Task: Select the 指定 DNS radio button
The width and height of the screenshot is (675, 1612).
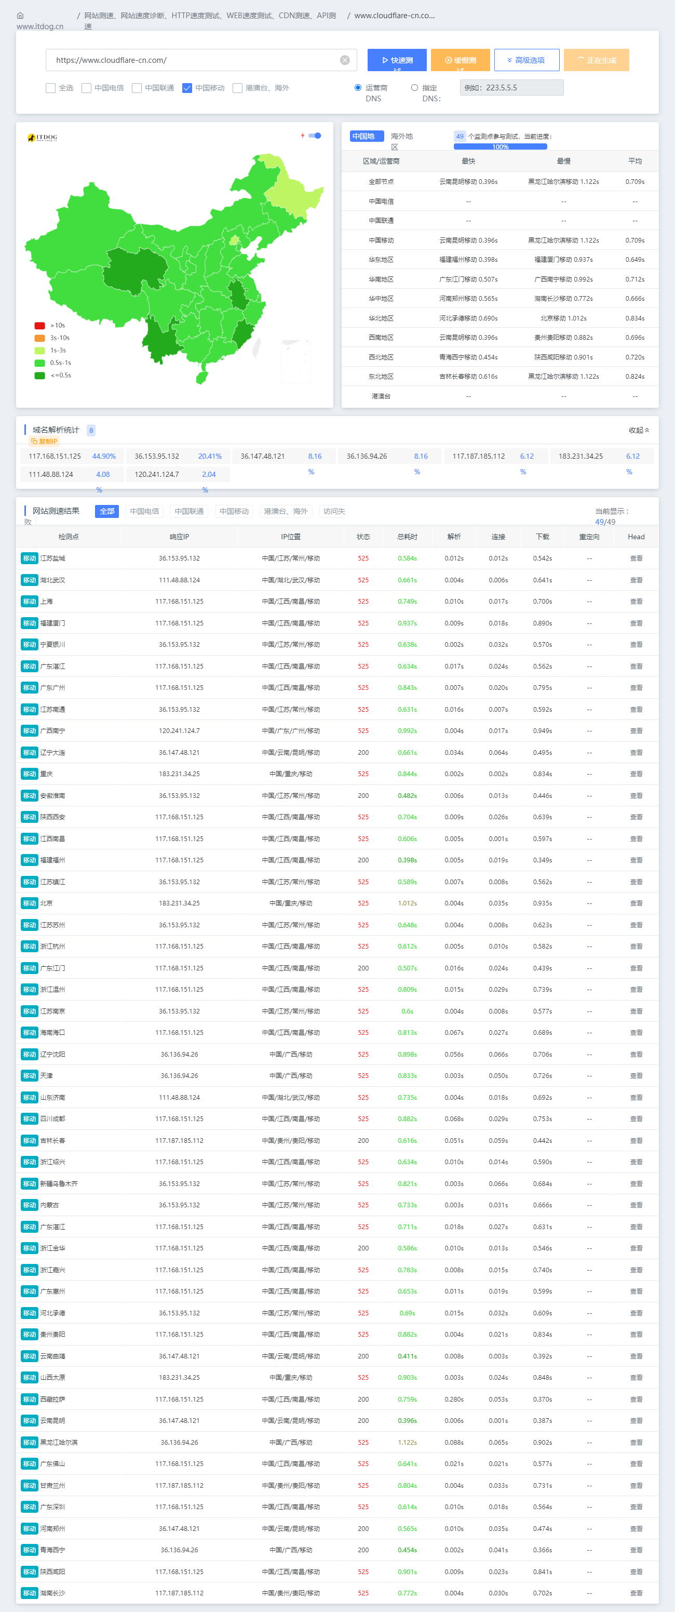Action: [x=414, y=88]
